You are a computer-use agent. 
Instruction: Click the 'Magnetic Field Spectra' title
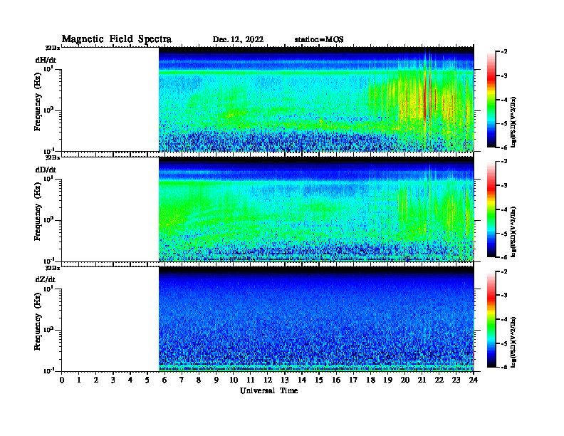(117, 39)
